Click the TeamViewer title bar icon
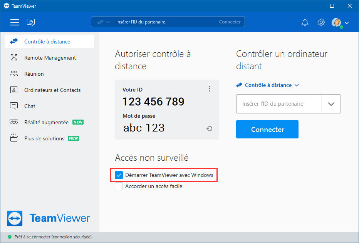This screenshot has width=359, height=243. [x=7, y=6]
